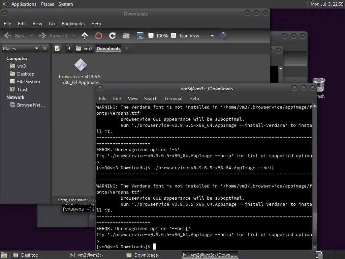Click the Forward arrow icon
Image resolution: width=345 pixels, height=259 pixels.
42,36
